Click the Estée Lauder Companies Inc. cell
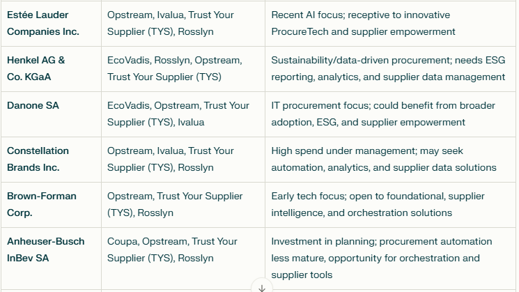This screenshot has height=292, width=519. click(x=43, y=23)
